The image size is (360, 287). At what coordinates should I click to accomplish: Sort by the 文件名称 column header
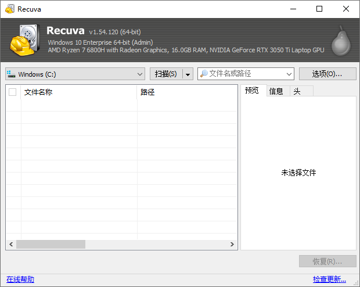(78, 92)
